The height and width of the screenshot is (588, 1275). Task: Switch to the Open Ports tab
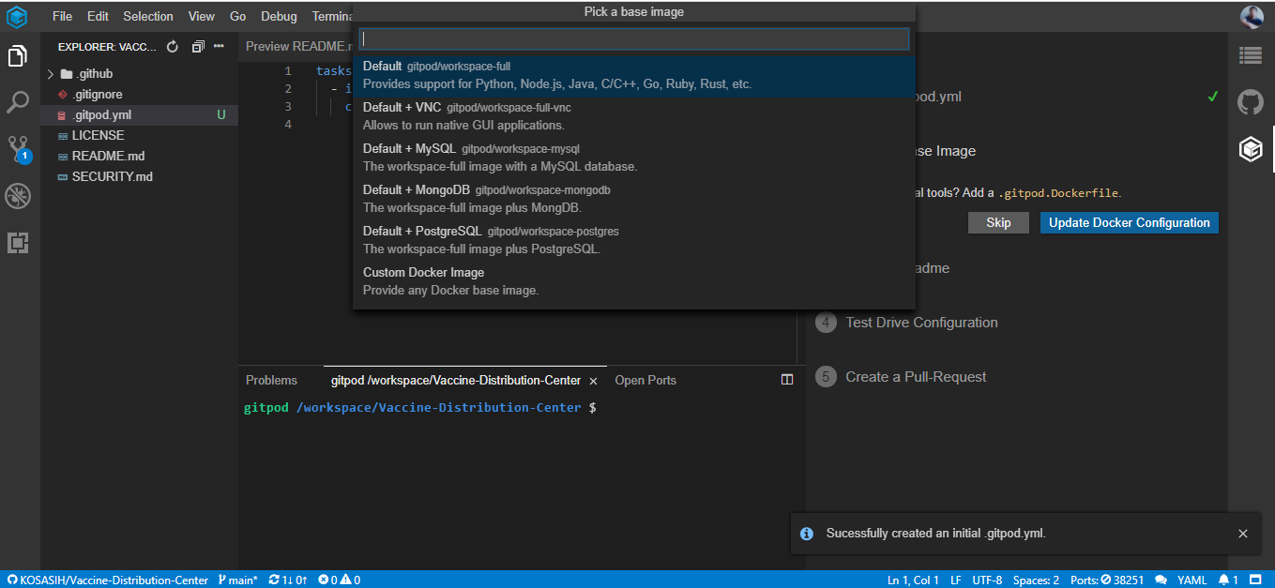(645, 380)
